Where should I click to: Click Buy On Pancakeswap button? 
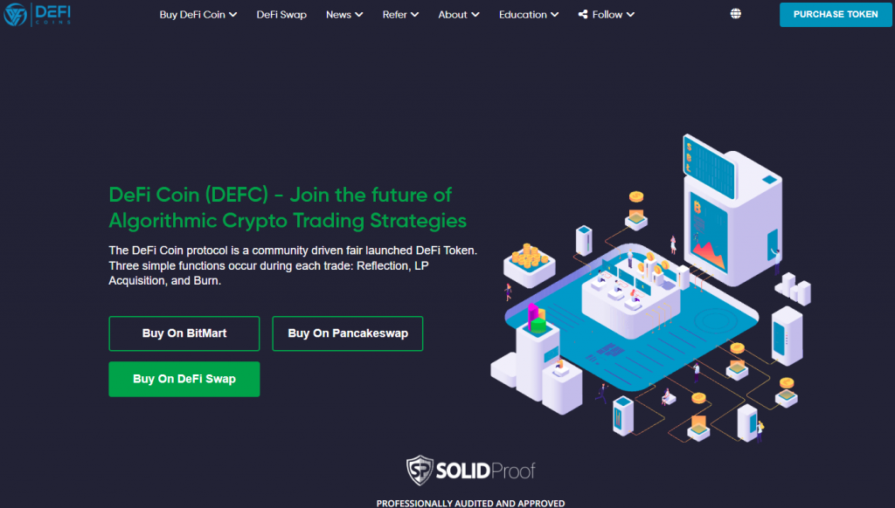(348, 333)
